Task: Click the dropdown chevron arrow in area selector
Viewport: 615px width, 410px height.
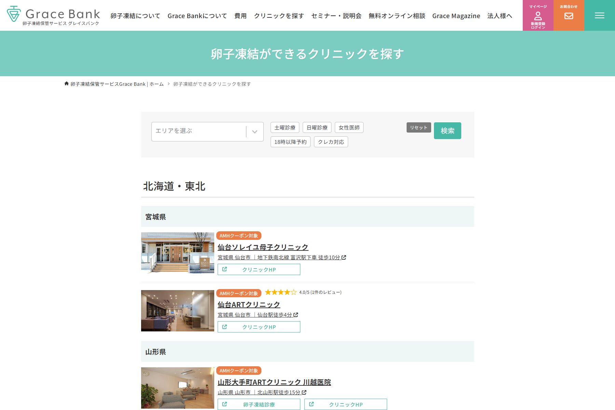Action: pos(255,132)
